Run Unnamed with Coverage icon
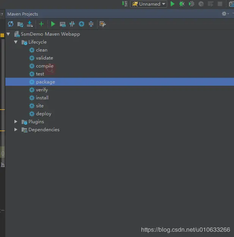The width and height of the screenshot is (234, 237). tap(192, 4)
